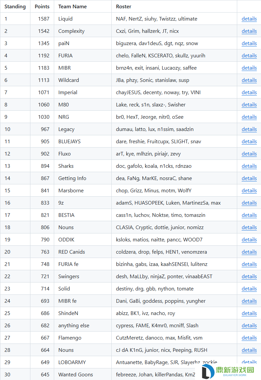The height and width of the screenshot is (380, 261).
Task: Click the Team Name column header
Action: coord(83,7)
